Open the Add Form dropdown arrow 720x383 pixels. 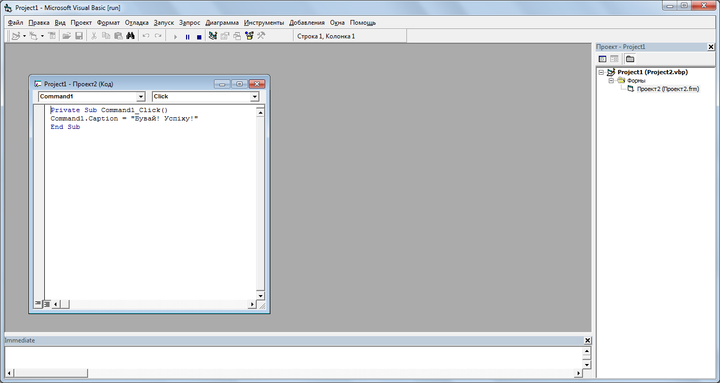coord(42,36)
